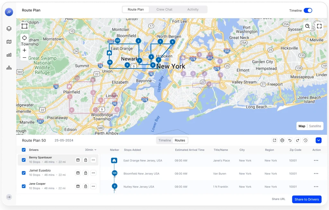Click the Share URL link

[279, 199]
